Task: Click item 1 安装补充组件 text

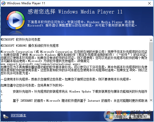Action: (x=74, y=93)
